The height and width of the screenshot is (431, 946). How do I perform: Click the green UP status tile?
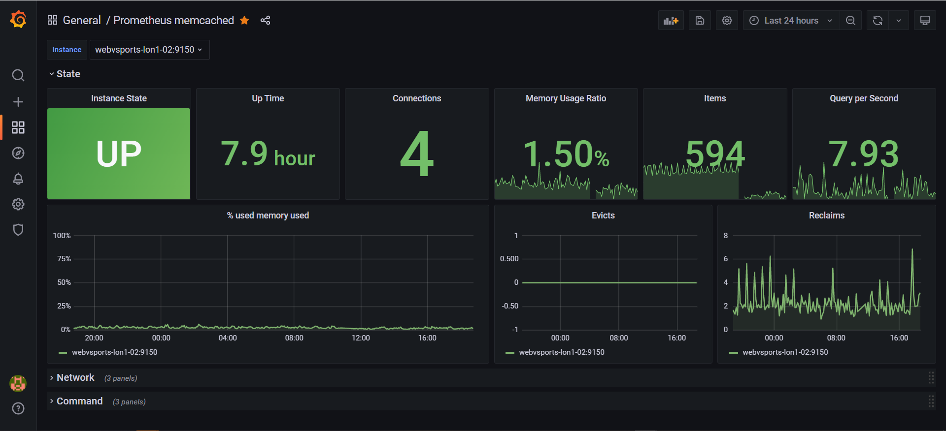click(119, 154)
